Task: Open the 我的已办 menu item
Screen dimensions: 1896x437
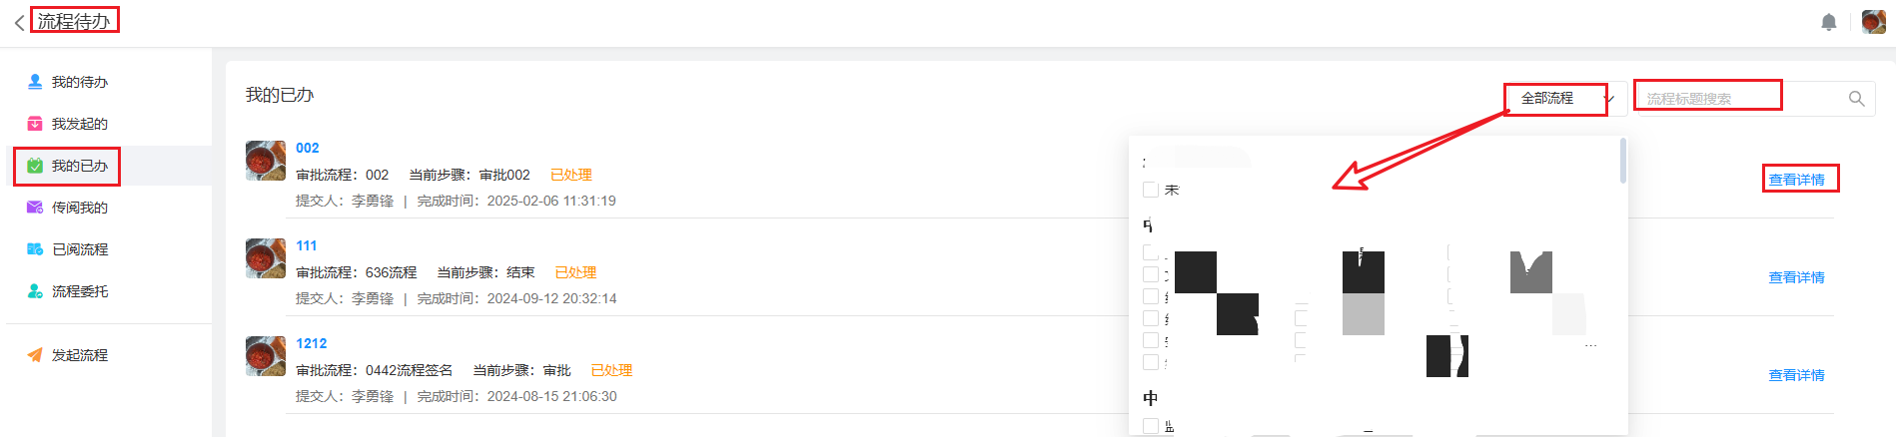Action: click(79, 166)
